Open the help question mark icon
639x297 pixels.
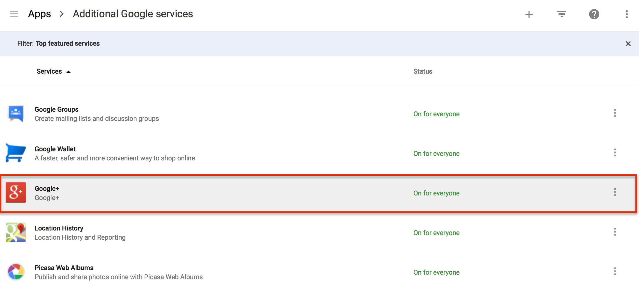coord(594,14)
